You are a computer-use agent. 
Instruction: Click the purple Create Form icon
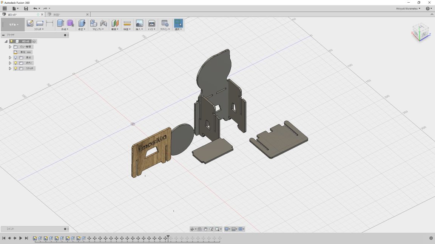70,23
